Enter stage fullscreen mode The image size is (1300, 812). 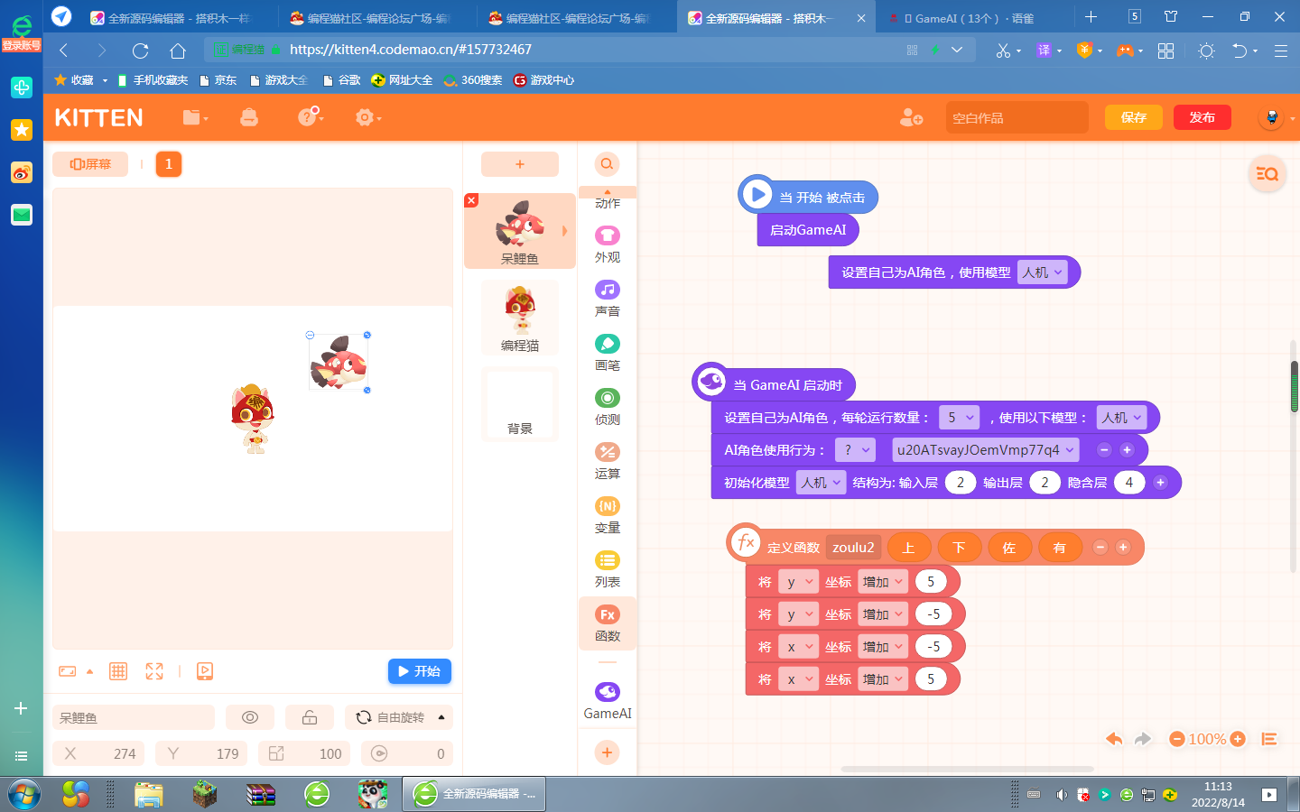(x=154, y=671)
